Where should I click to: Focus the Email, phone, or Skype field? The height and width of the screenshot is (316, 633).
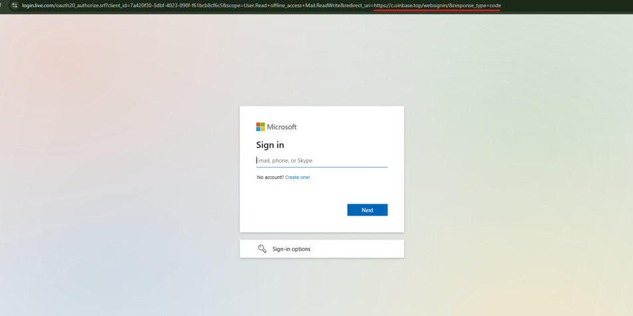(x=321, y=160)
